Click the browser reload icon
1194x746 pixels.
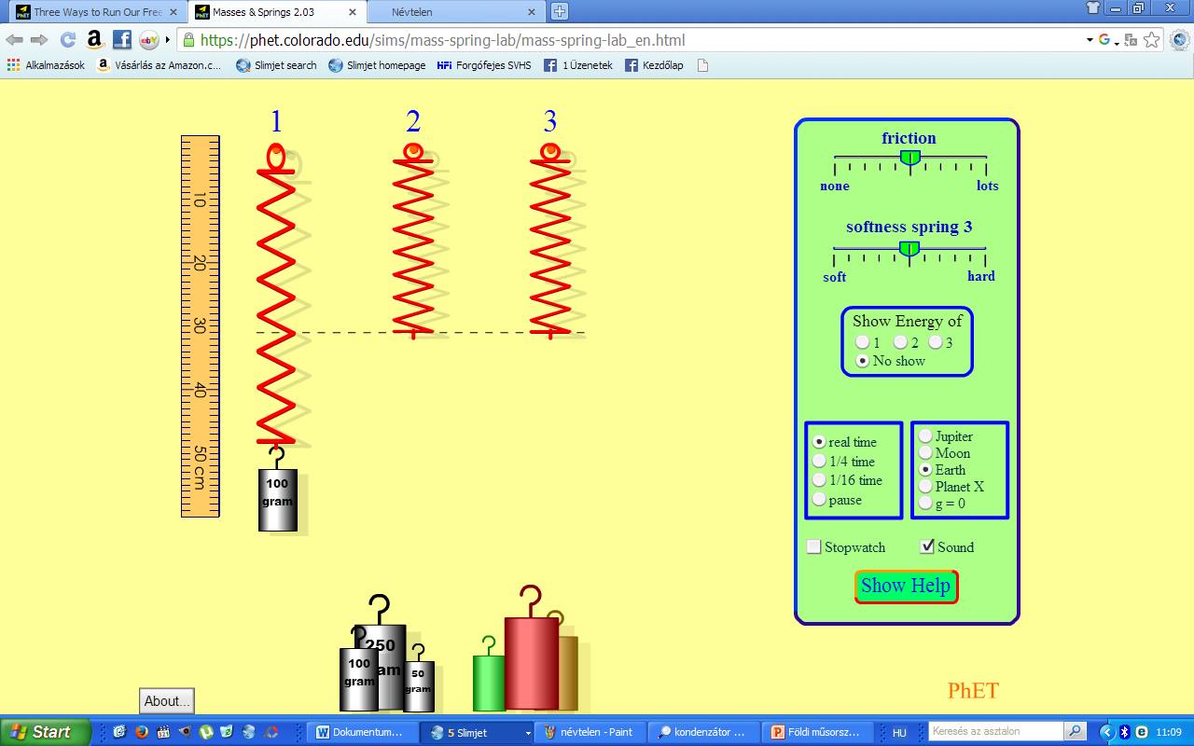[x=67, y=40]
